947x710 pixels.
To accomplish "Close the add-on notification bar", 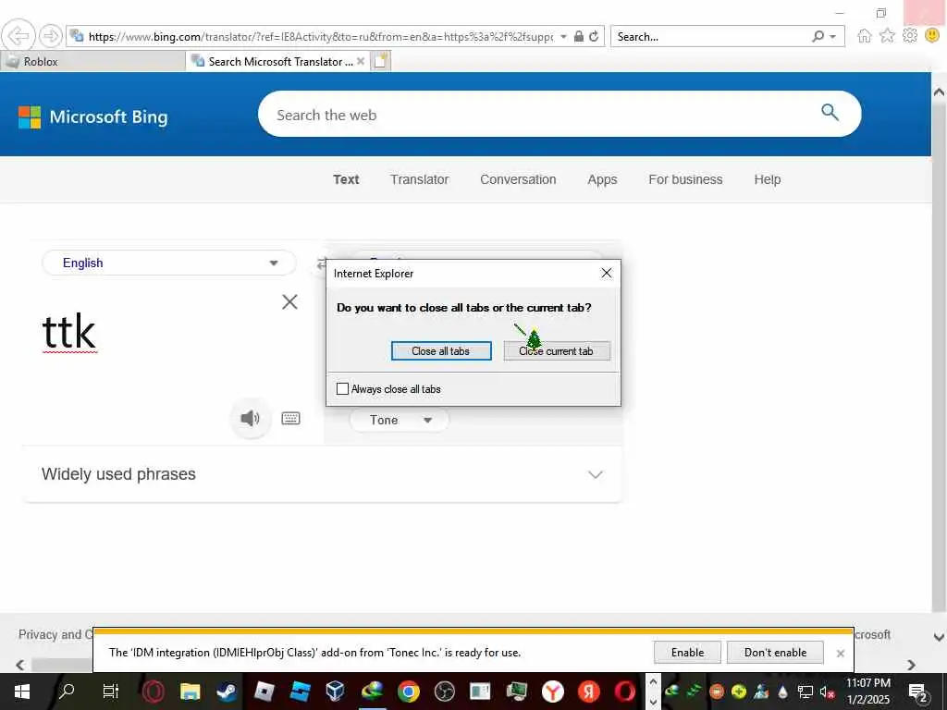I will coord(840,654).
